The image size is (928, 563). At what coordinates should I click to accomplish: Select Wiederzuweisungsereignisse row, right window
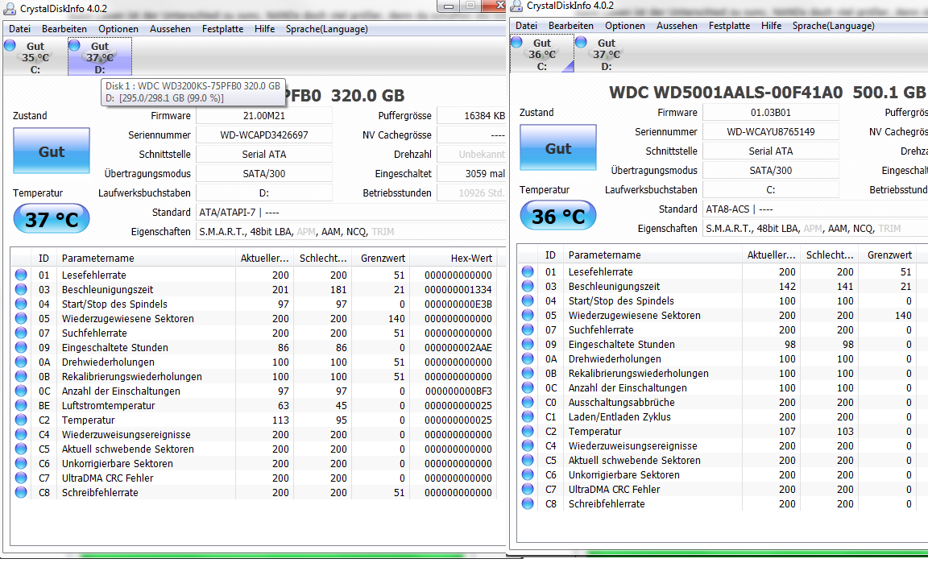[722, 445]
